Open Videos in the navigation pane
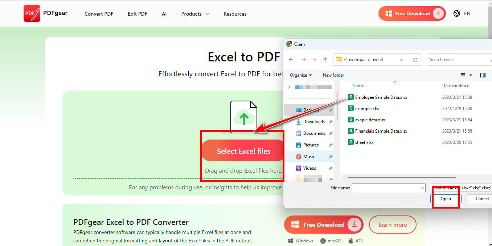The image size is (492, 246). coord(309,168)
